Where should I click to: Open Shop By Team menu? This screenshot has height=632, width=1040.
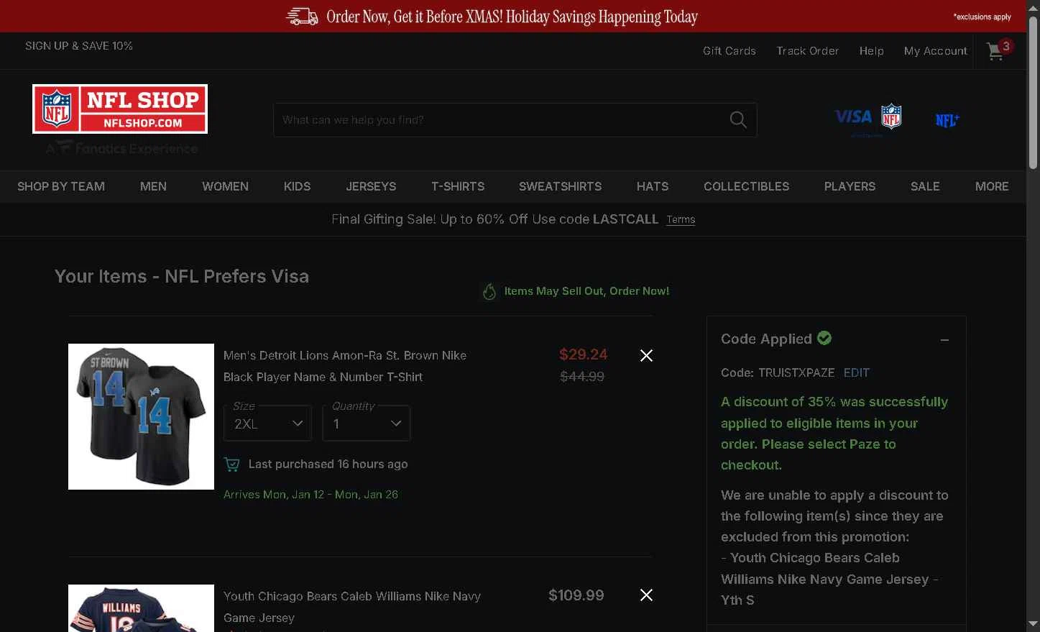click(61, 186)
